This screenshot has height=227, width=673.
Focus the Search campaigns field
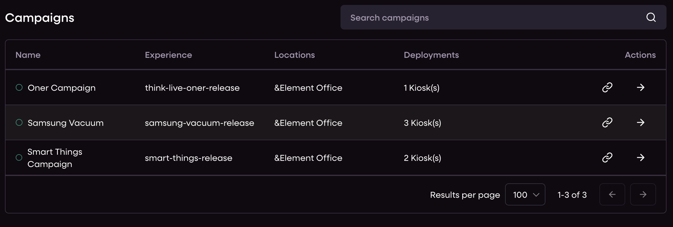[503, 17]
